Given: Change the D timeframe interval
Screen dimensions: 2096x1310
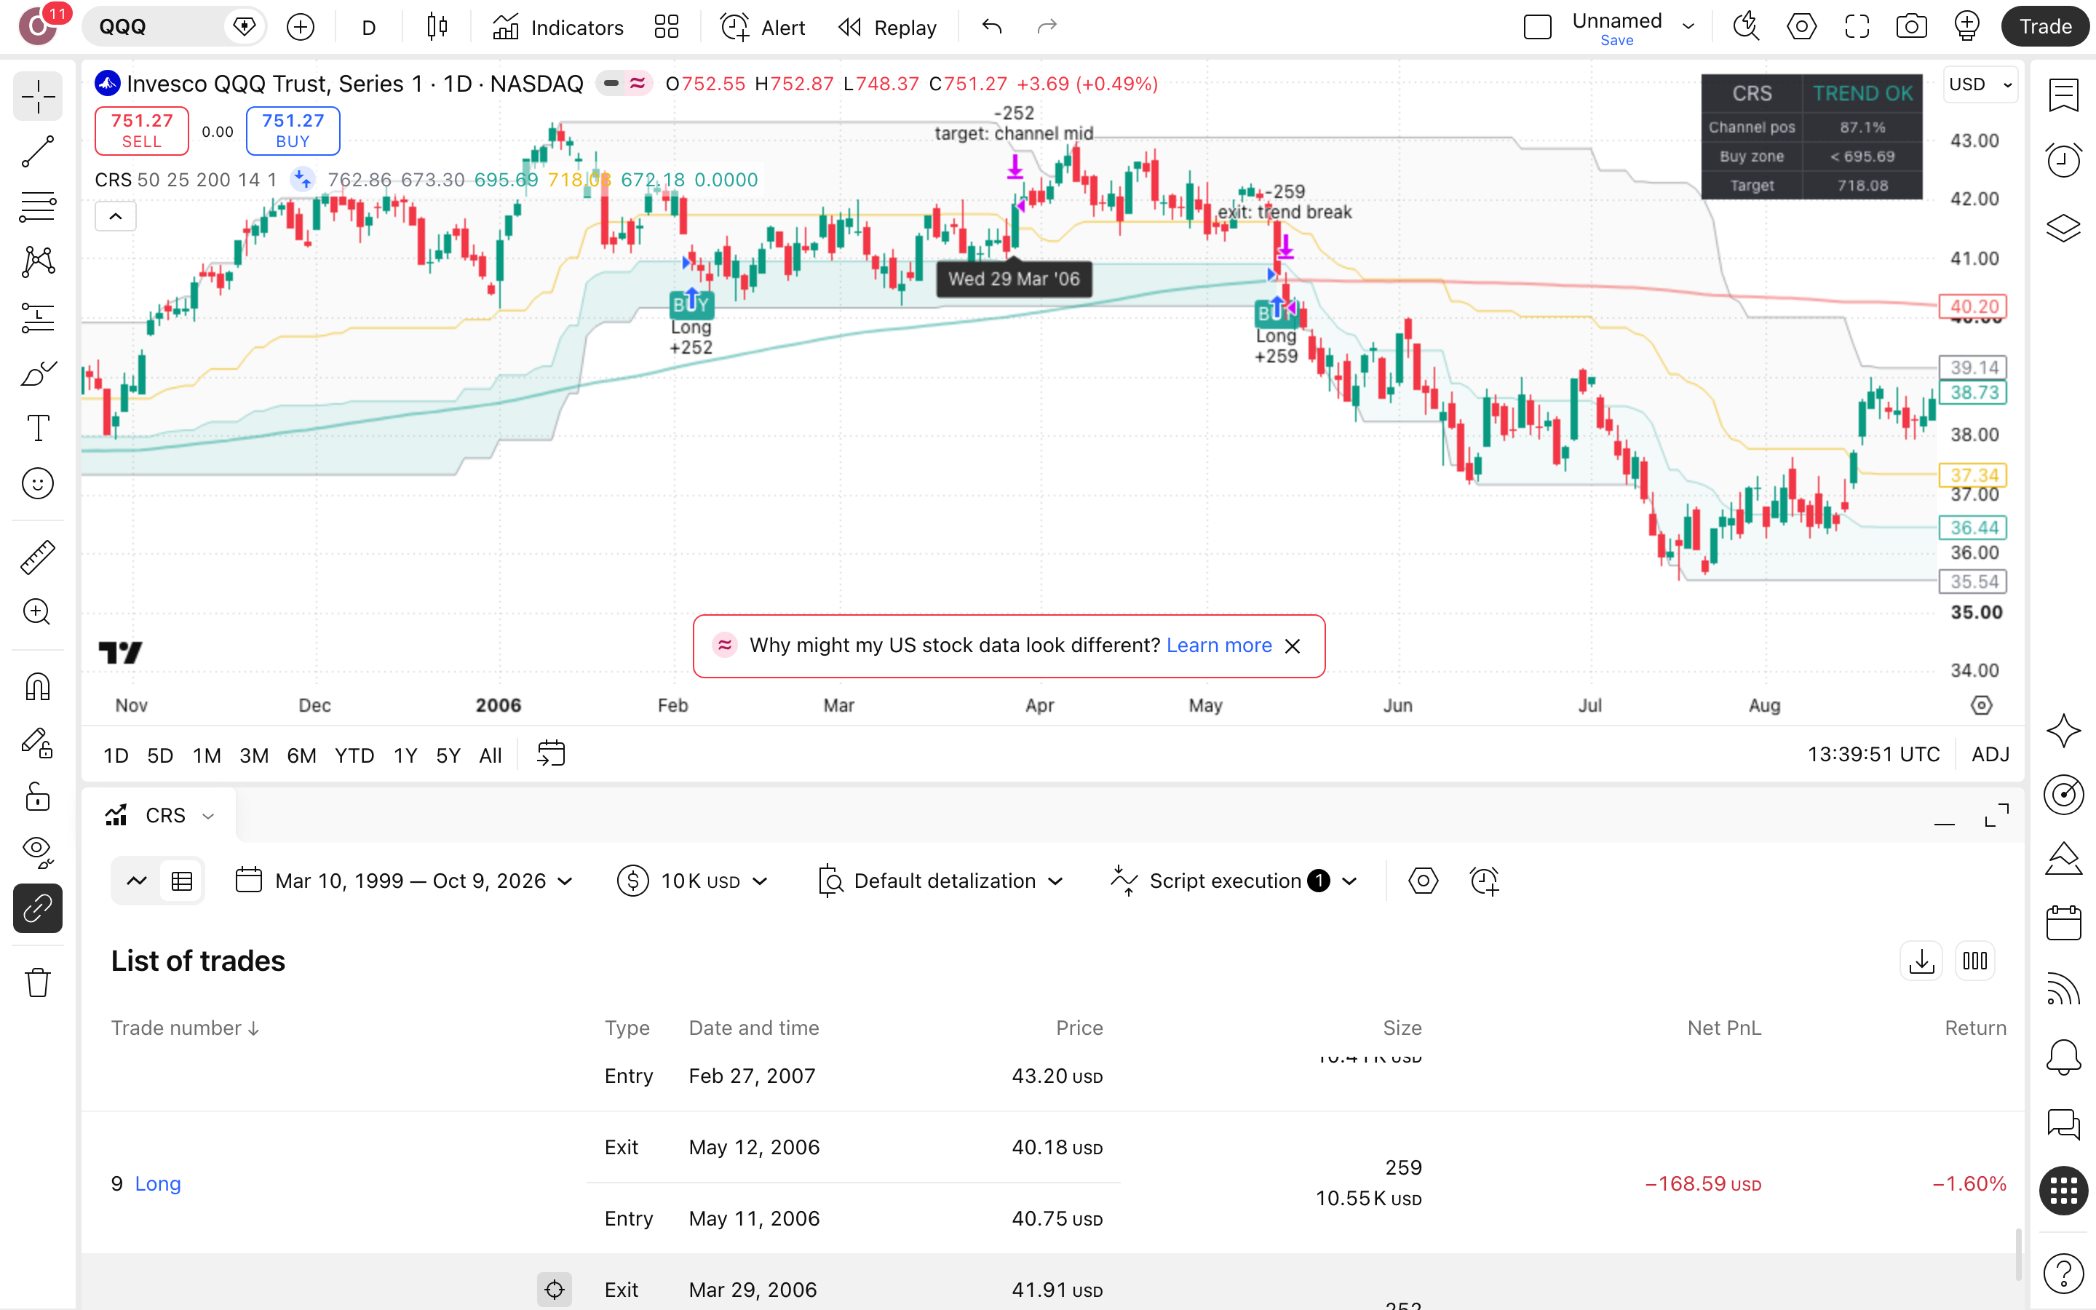Looking at the screenshot, I should coord(369,27).
